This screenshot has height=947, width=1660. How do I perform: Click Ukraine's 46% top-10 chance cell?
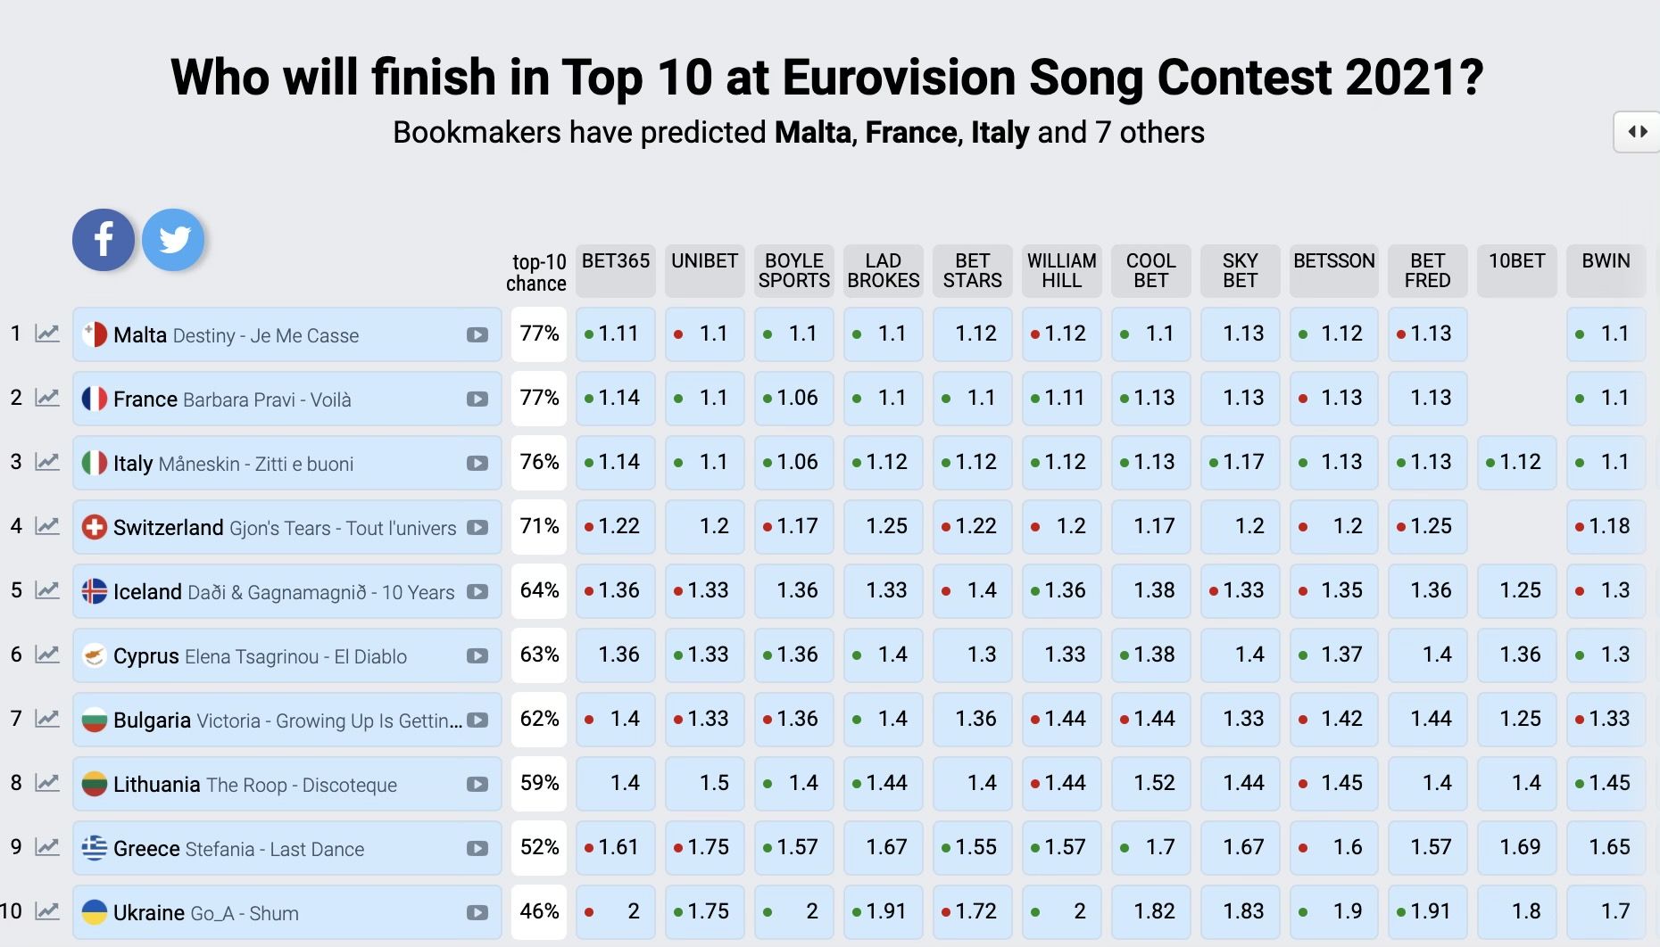[x=538, y=912]
